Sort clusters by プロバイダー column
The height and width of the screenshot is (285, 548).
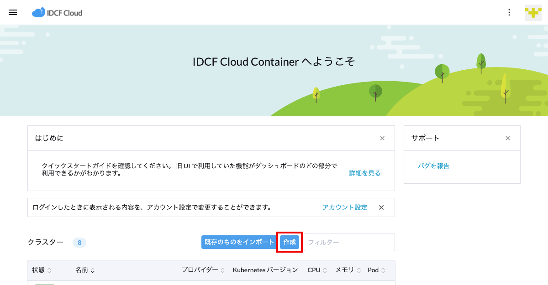pos(203,270)
